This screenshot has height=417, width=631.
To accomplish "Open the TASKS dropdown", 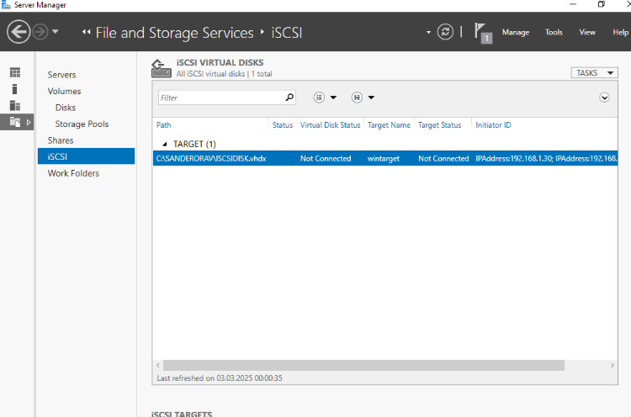I will coord(593,73).
